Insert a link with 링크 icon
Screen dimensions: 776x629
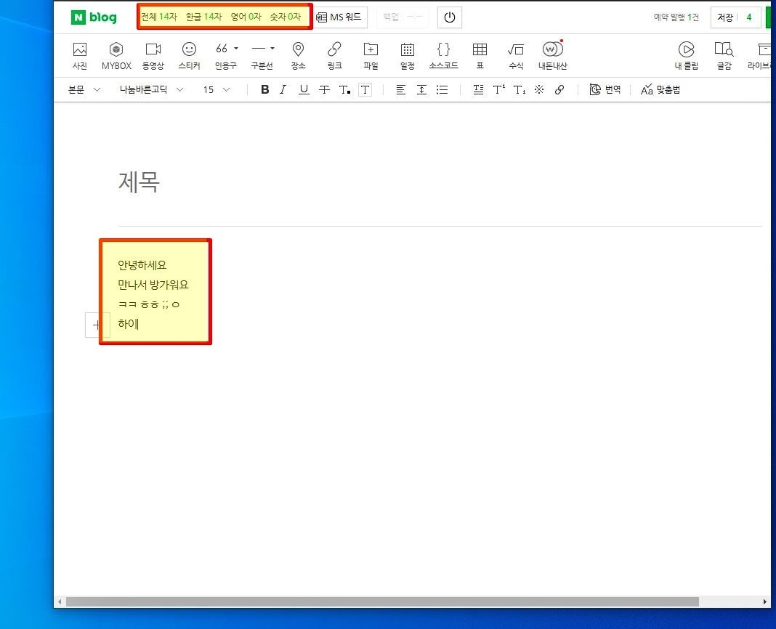(x=334, y=55)
